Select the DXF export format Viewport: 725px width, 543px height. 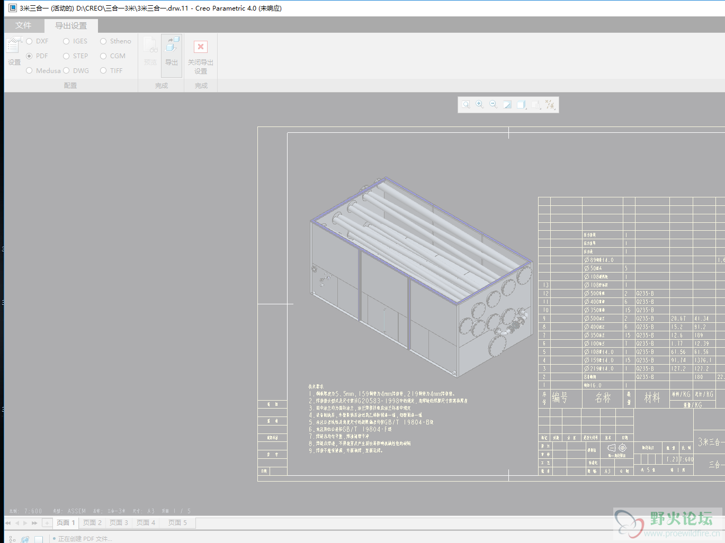[37, 41]
